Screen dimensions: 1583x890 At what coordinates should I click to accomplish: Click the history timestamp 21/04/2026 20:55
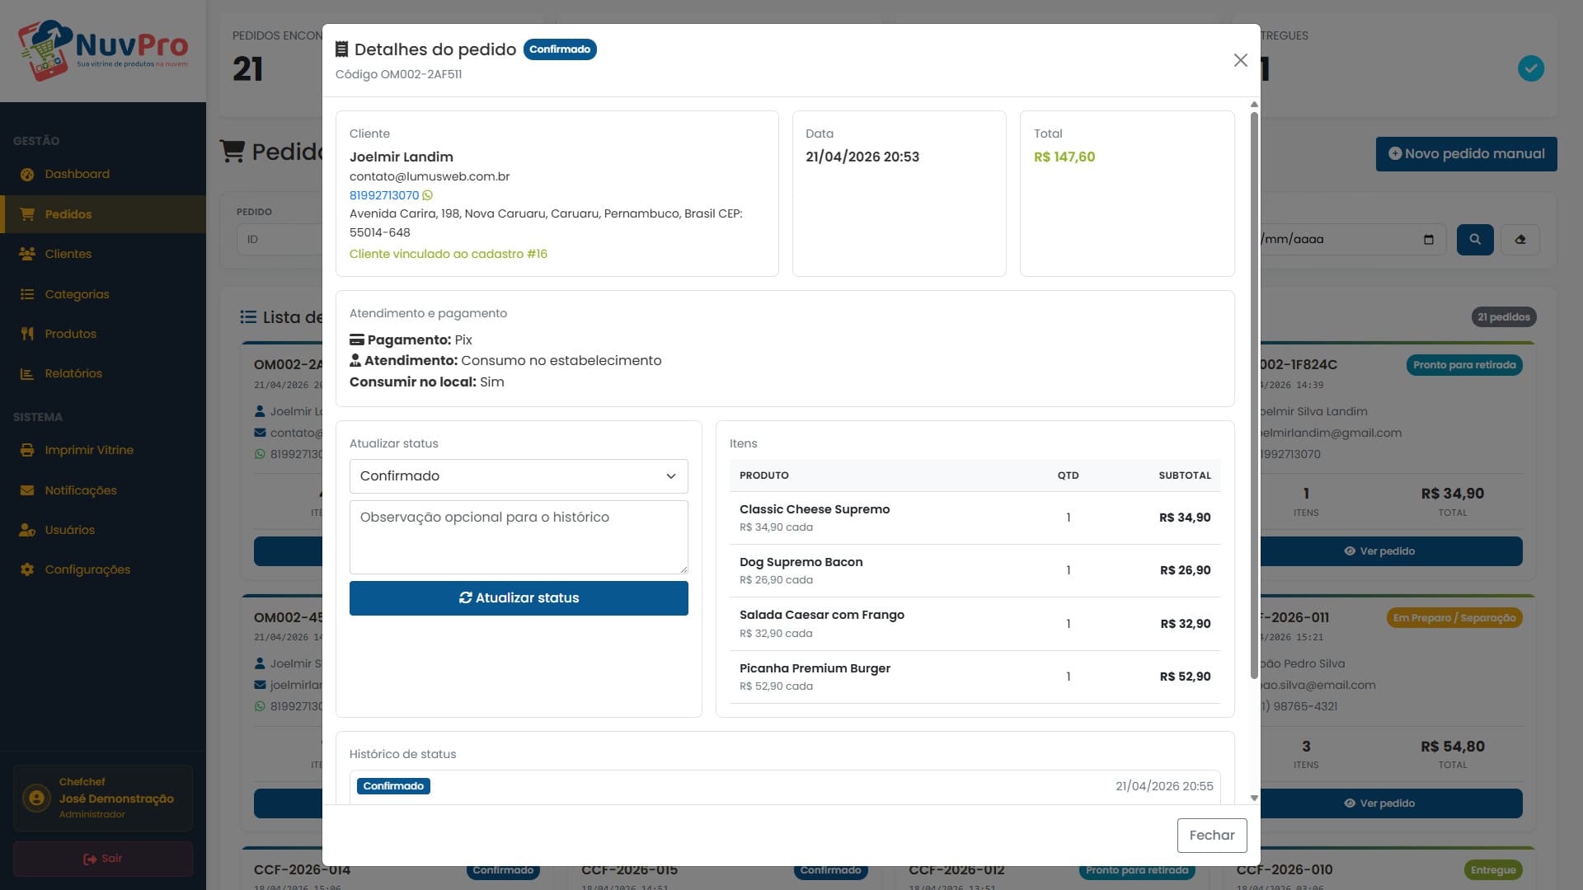(1164, 786)
